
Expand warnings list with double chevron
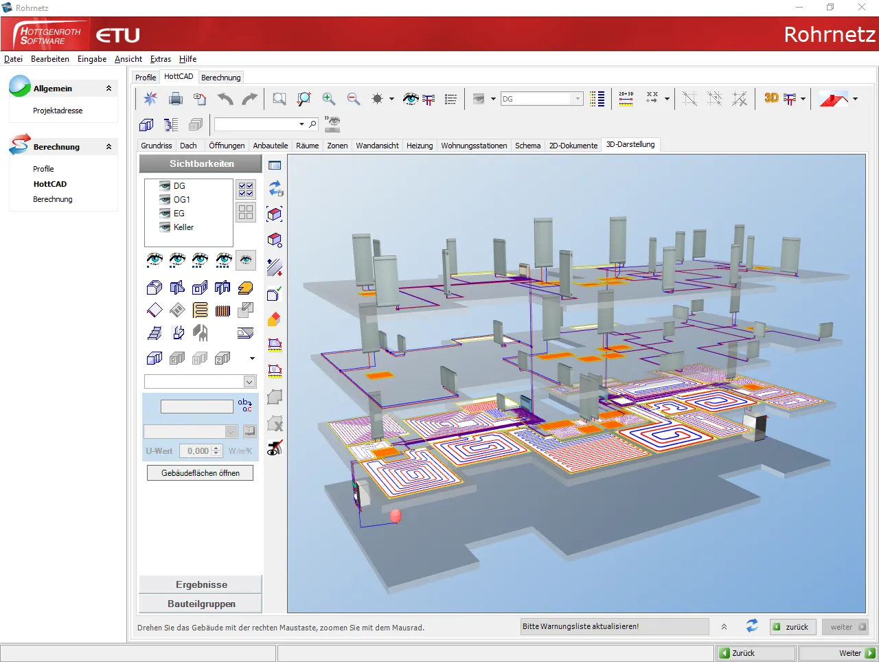click(x=724, y=627)
